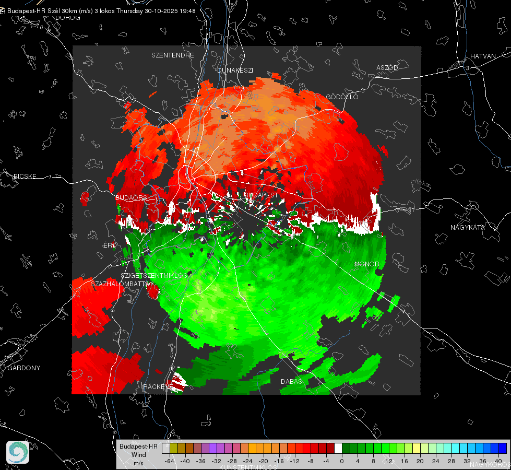Click the BICSKE map label
The width and height of the screenshot is (511, 470).
[25, 176]
